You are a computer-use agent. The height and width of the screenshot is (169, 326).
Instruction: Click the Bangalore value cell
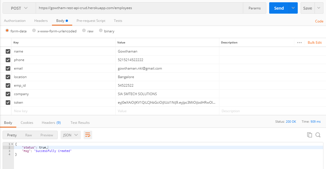click(x=167, y=77)
